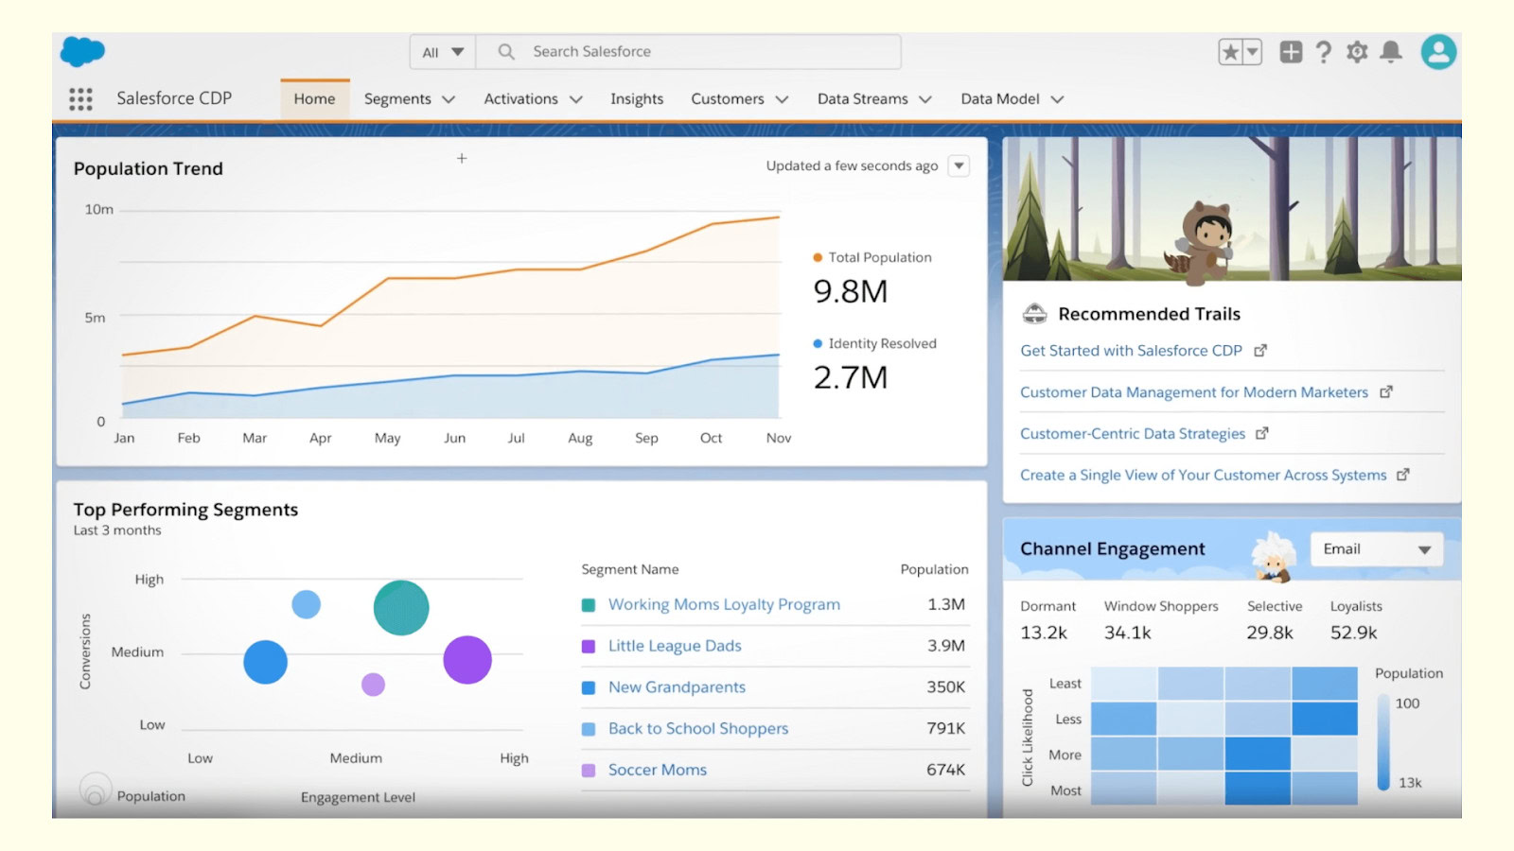Expand the Data Model tab menu chevron
Image resolution: width=1514 pixels, height=851 pixels.
(1057, 99)
